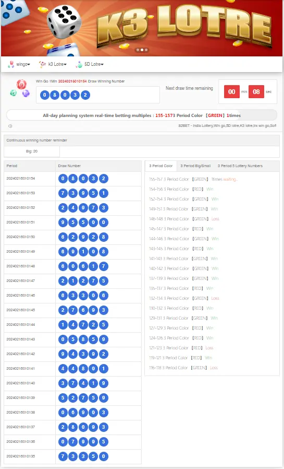Click period 20240216010136 in the table
This screenshot has height=469, width=284.
pyautogui.click(x=21, y=442)
